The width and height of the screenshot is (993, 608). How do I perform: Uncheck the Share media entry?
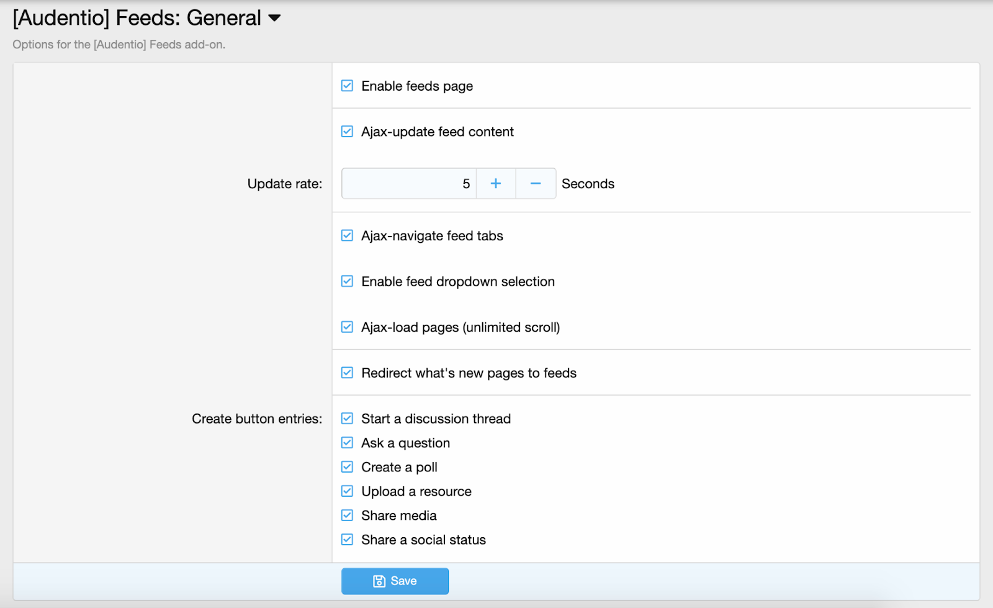[x=348, y=515]
